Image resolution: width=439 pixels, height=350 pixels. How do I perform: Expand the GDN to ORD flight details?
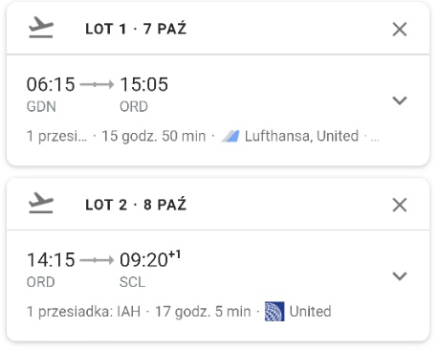400,100
